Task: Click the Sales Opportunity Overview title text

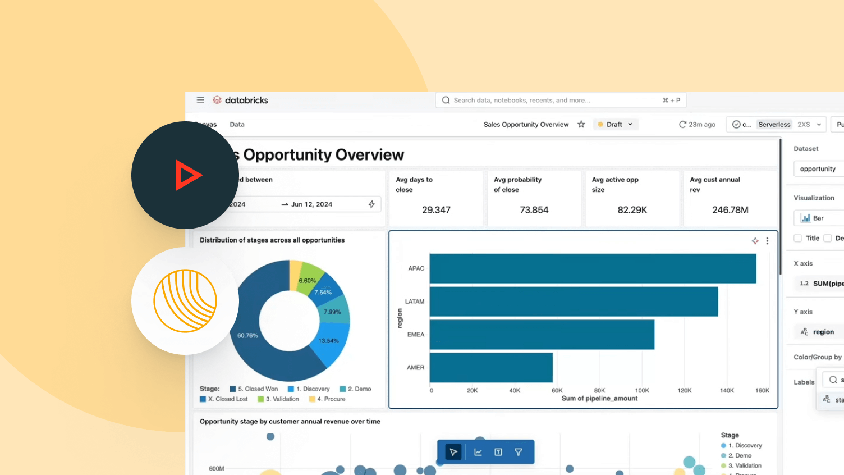Action: 526,125
